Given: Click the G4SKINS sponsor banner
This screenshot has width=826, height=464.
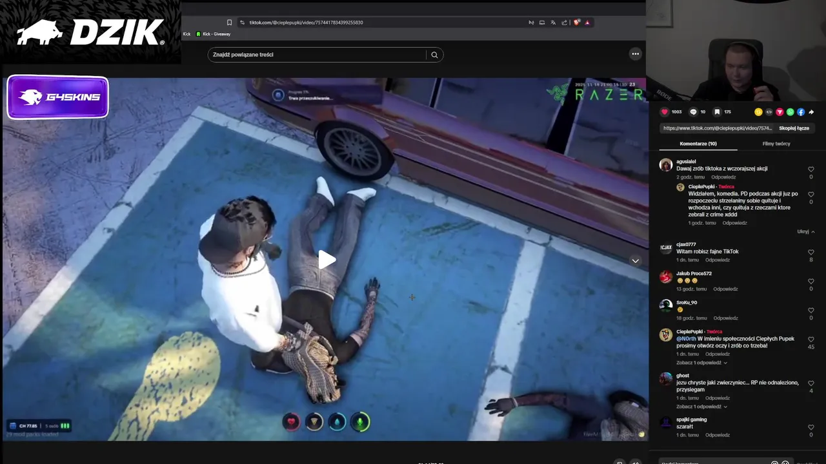Looking at the screenshot, I should coord(57,97).
